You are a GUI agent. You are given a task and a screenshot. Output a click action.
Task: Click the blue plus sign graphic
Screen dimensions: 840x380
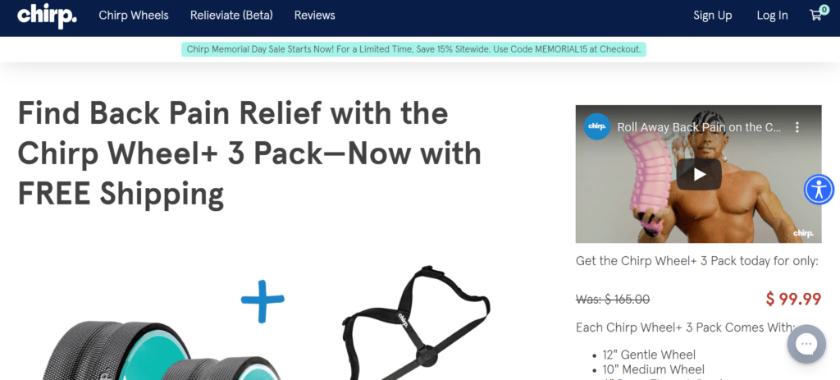pos(262,301)
